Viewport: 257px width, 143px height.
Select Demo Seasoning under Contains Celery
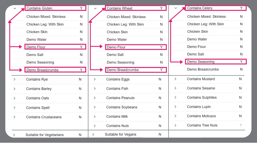point(201,62)
